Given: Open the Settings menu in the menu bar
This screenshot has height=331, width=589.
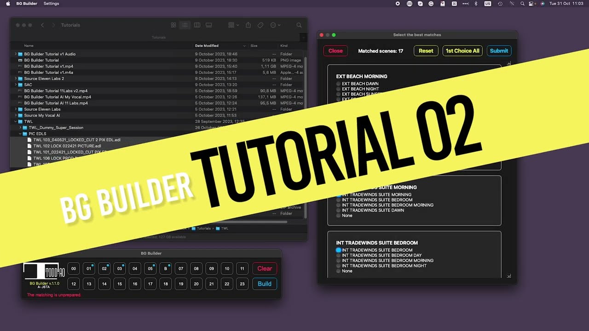Looking at the screenshot, I should tap(51, 4).
